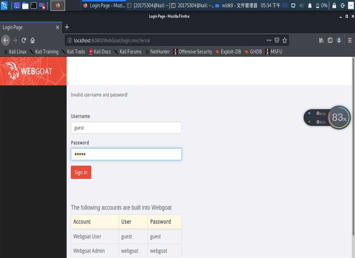
Task: Click the 'Invalid username and password!' message
Action: click(x=99, y=95)
